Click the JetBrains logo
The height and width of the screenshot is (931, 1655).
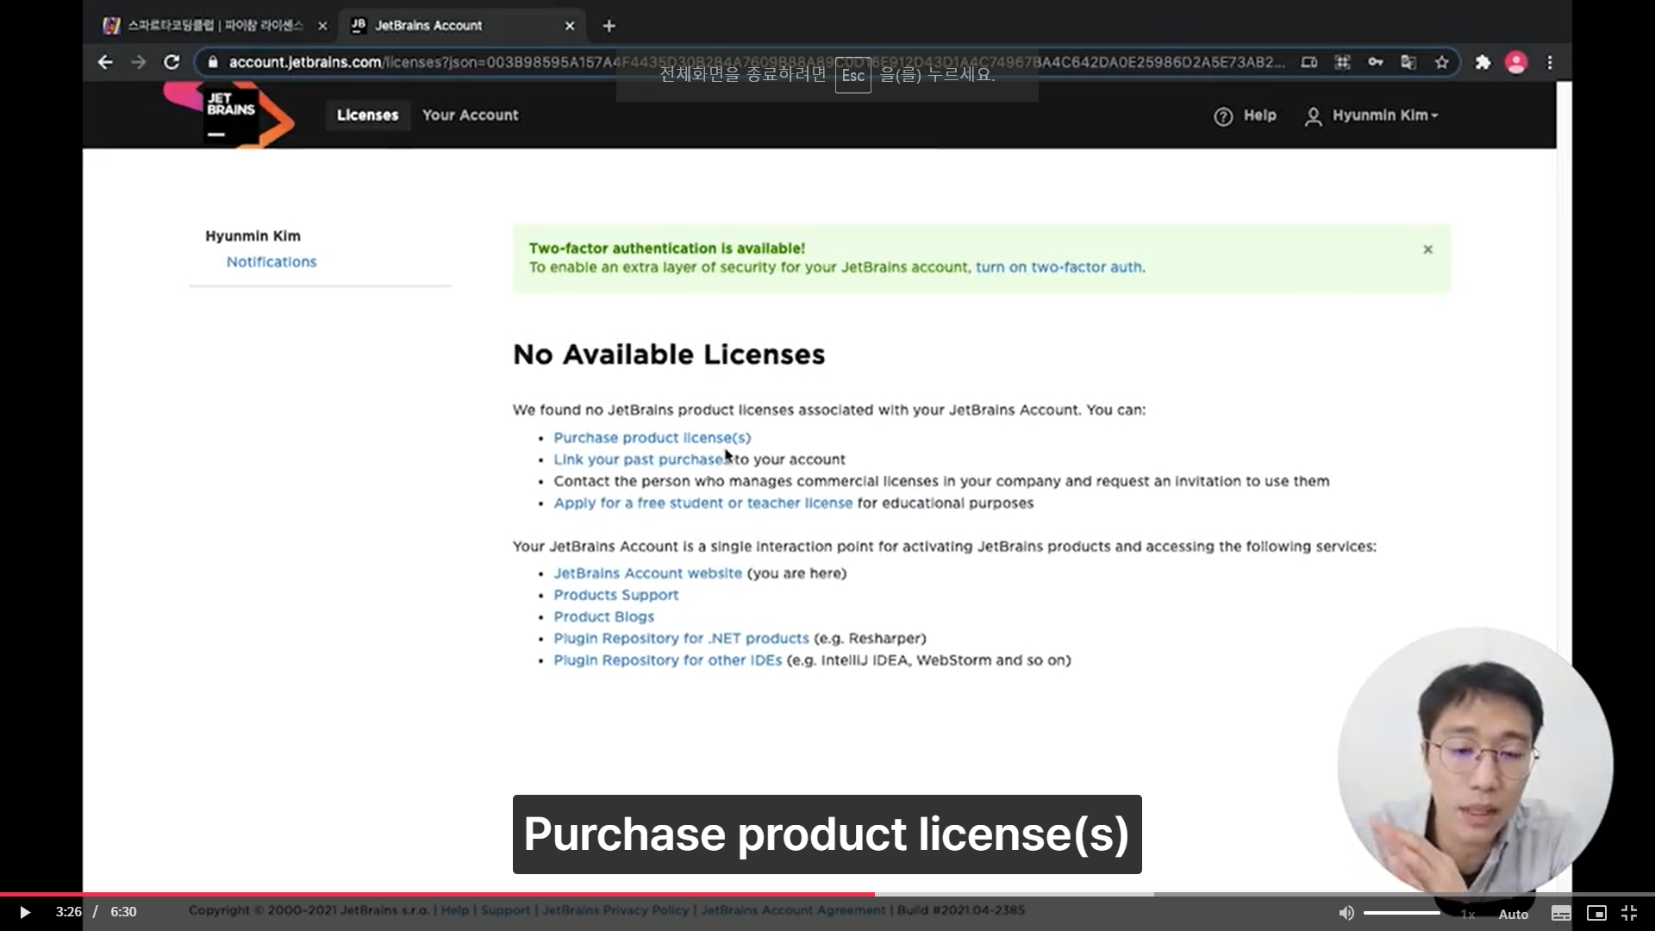tap(230, 115)
